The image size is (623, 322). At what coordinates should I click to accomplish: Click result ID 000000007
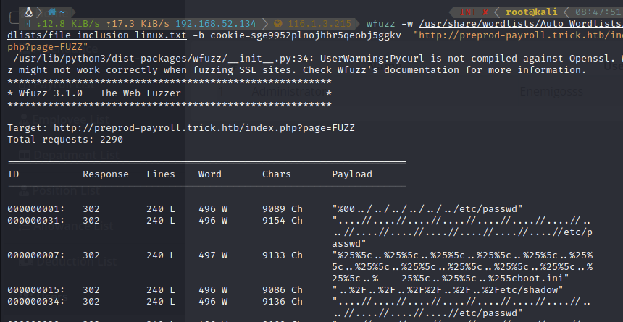point(36,255)
